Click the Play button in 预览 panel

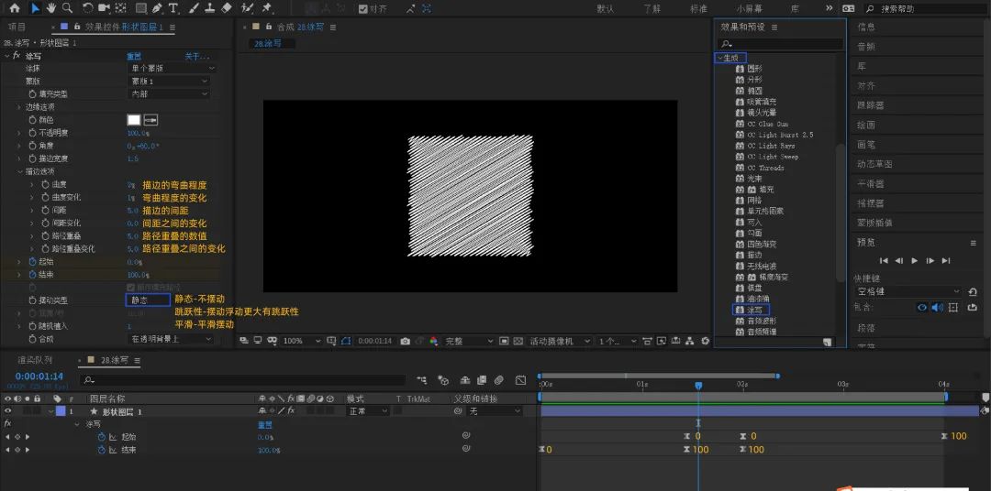915,261
